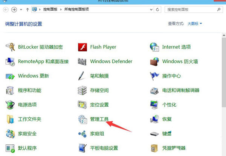
Task: Click the address bar computer icon
Action: [34, 9]
